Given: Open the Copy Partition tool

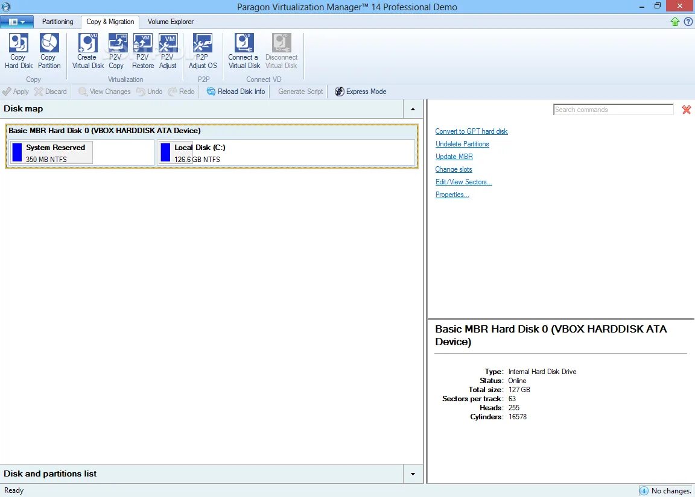Looking at the screenshot, I should 48,51.
